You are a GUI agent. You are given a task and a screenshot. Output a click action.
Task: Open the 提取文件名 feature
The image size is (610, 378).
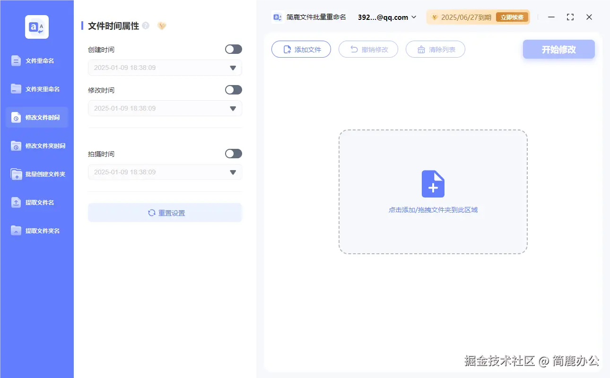point(37,202)
